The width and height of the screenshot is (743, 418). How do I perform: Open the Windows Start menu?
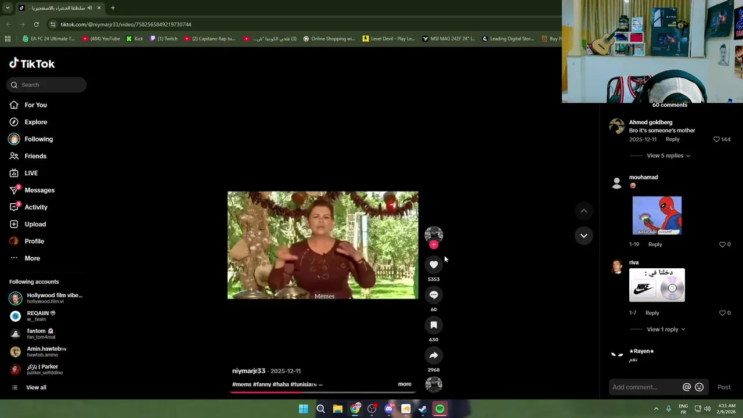coord(303,409)
